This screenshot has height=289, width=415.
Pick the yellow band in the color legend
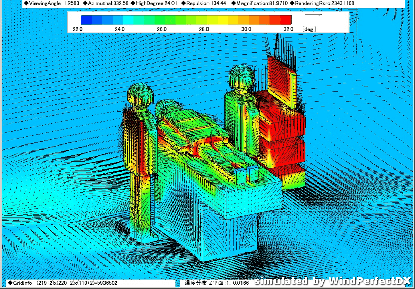click(x=233, y=20)
